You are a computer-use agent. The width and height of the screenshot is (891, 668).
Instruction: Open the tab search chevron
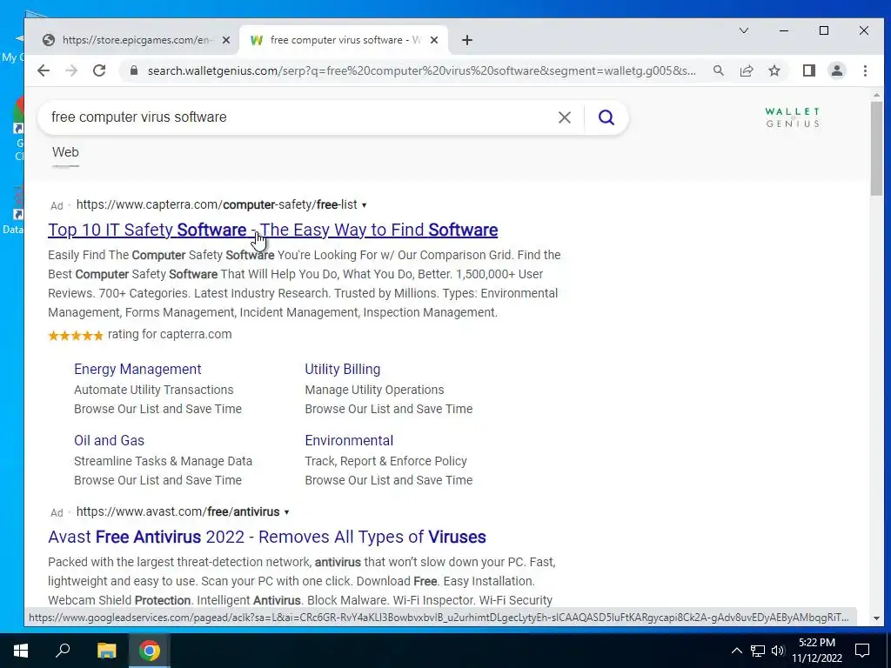[x=744, y=30]
